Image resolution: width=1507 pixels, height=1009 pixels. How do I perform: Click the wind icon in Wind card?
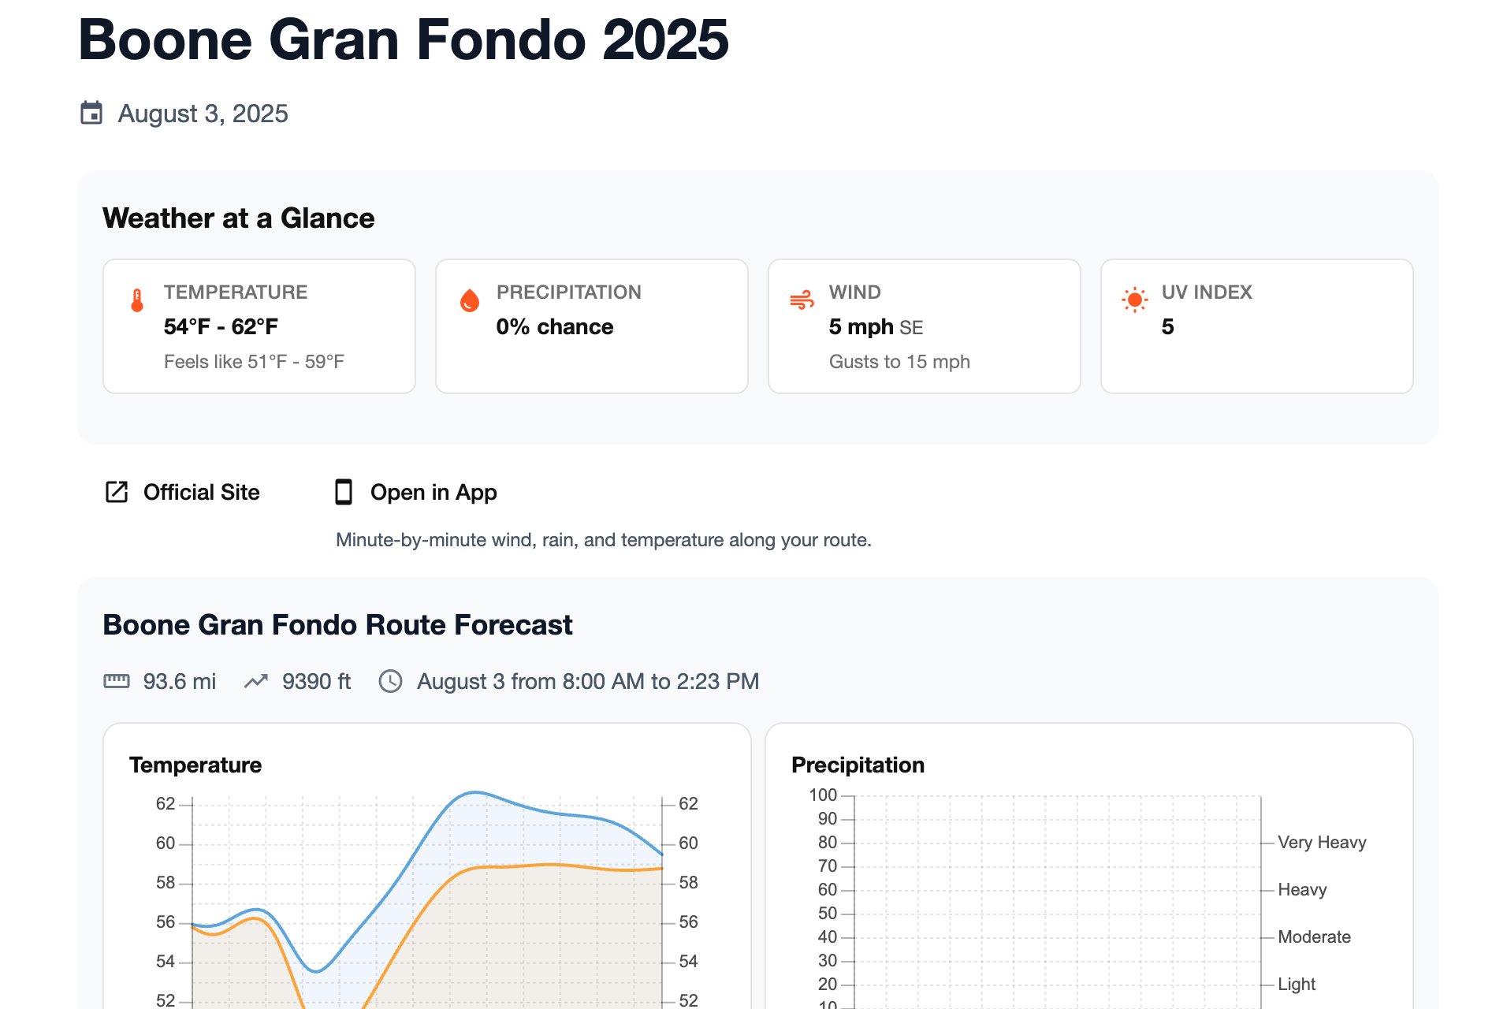tap(802, 300)
